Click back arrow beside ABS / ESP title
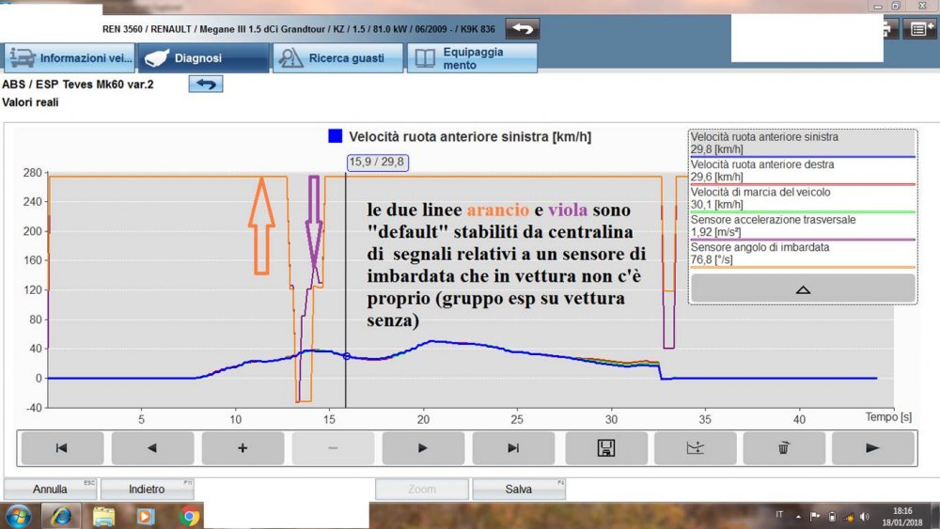 (206, 85)
